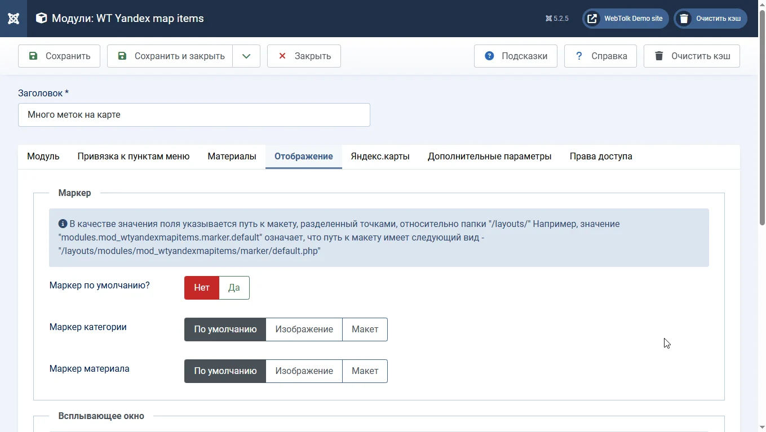Click the Заголовок * field label
This screenshot has height=432, width=766.
tap(43, 93)
